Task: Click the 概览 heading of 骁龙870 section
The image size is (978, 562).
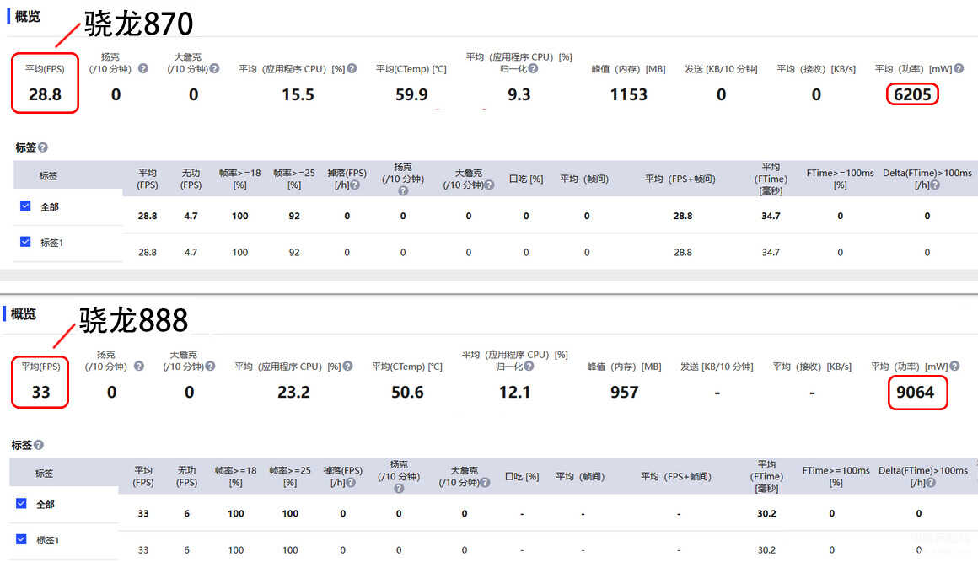Action: pyautogui.click(x=28, y=17)
